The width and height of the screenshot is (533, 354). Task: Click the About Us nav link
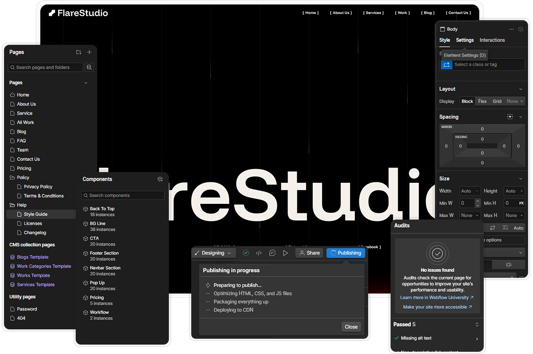coord(341,13)
